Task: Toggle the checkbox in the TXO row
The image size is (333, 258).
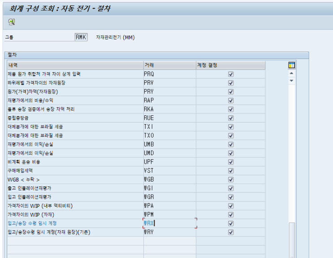Action: [231, 135]
